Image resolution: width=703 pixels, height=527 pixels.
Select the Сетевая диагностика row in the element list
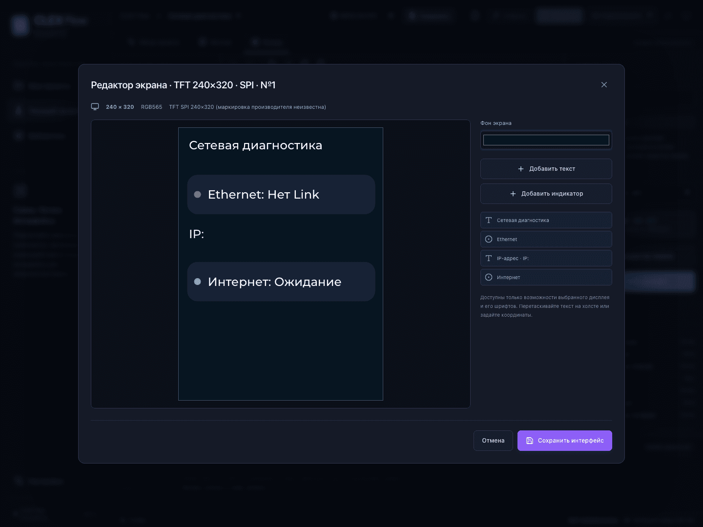coord(546,220)
